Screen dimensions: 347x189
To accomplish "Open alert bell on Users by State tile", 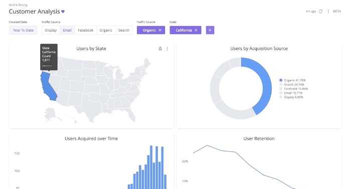I will pos(160,49).
